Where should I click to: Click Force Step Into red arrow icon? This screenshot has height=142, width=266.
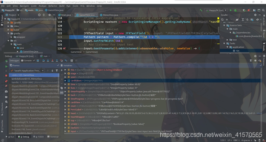point(52,60)
